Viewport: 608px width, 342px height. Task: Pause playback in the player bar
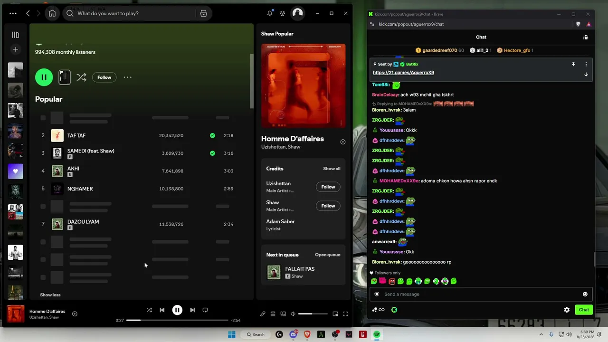[177, 310]
